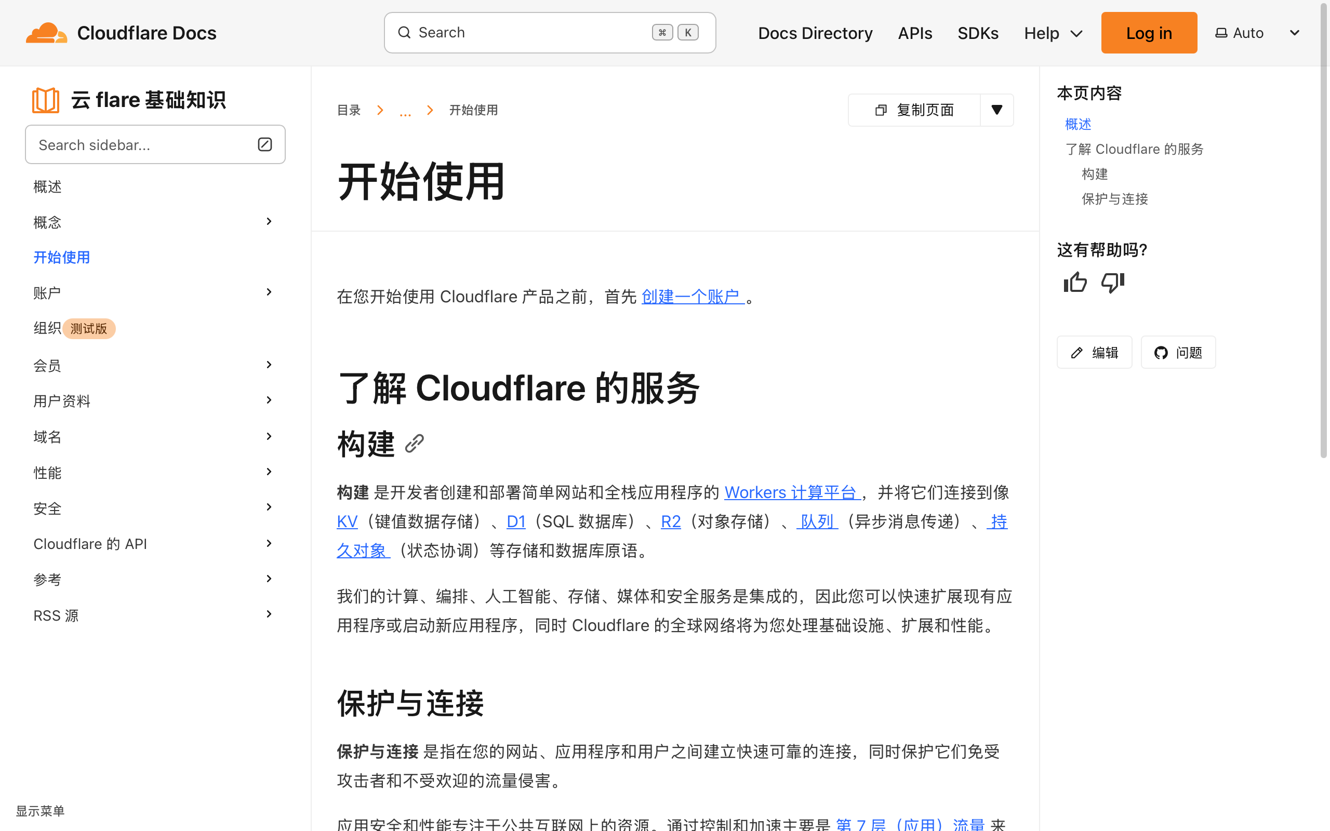Screen dimensions: 1330x831
Task: Click the main Search input field
Action: 550,33
